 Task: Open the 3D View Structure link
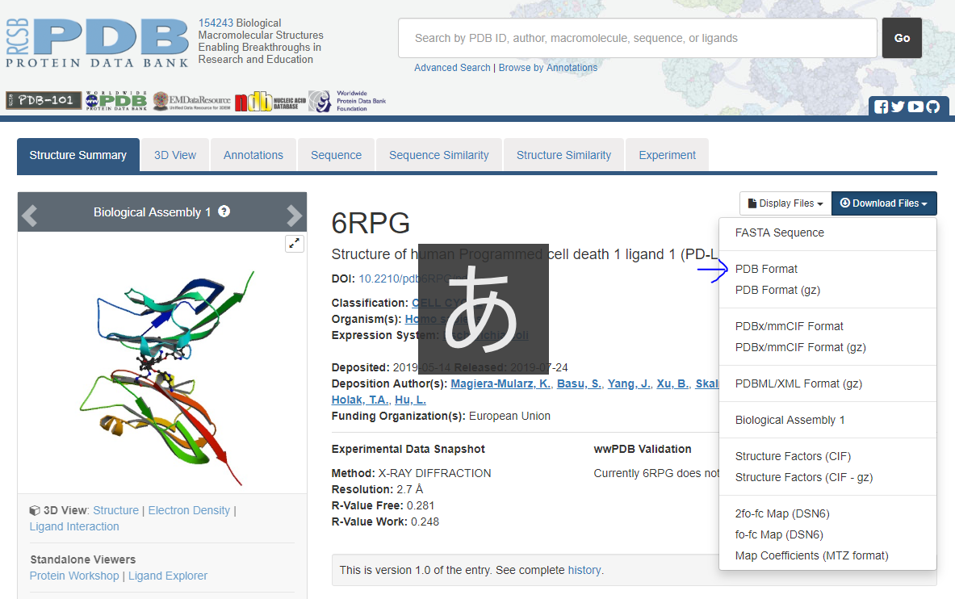click(115, 510)
